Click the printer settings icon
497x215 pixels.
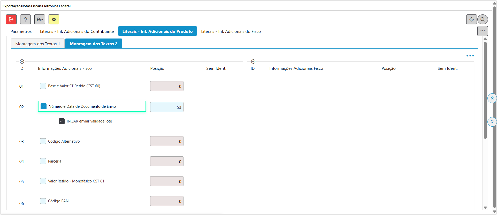tap(40, 19)
